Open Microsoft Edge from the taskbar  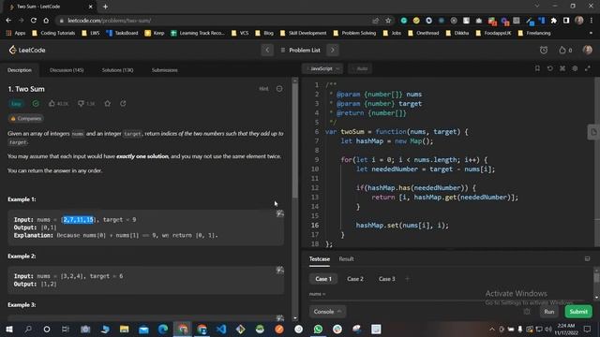(x=163, y=329)
